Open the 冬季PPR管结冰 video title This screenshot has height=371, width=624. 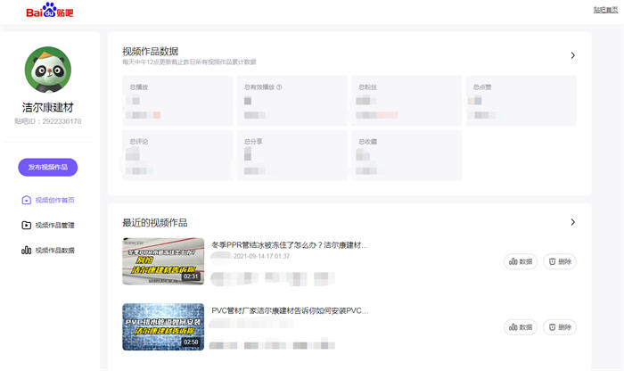289,244
